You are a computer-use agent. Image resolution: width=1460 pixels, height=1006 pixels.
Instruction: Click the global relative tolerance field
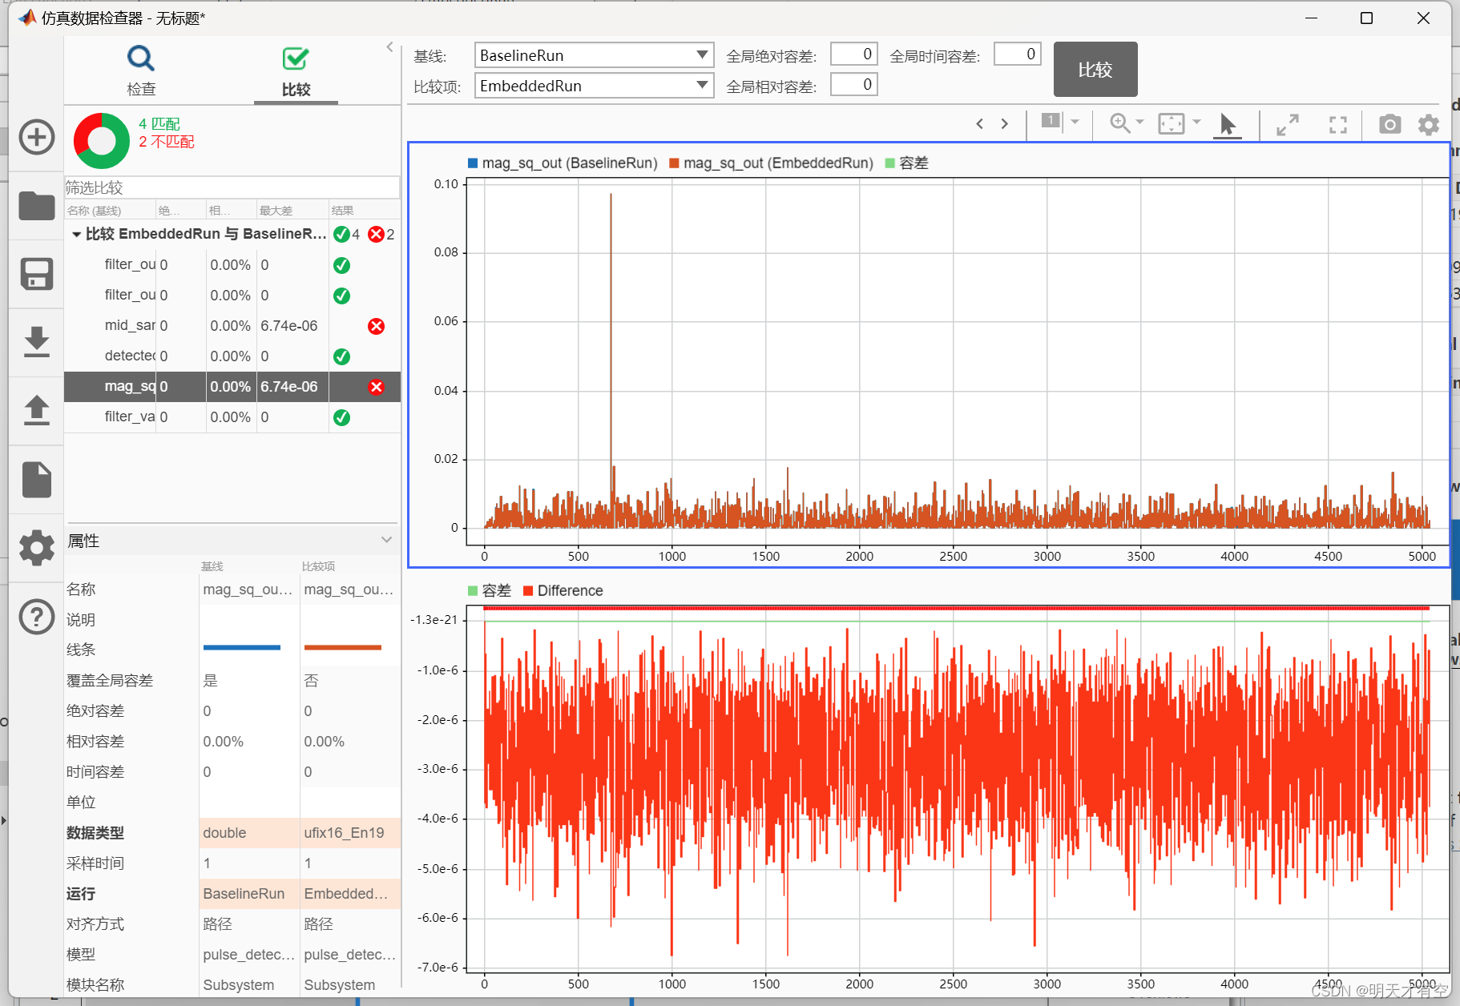854,85
